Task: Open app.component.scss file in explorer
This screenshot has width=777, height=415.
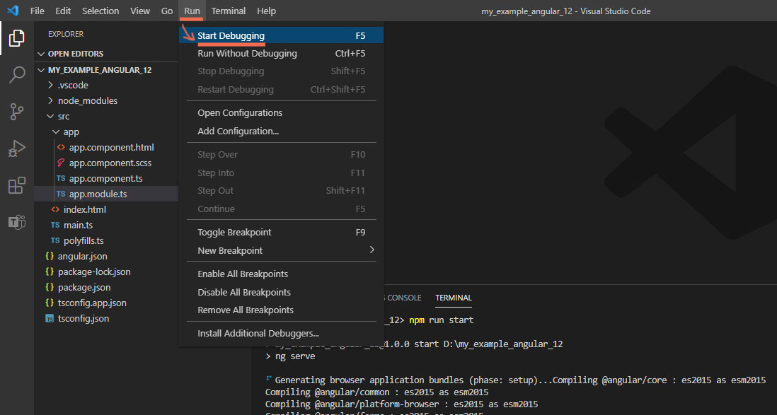Action: pyautogui.click(x=110, y=163)
